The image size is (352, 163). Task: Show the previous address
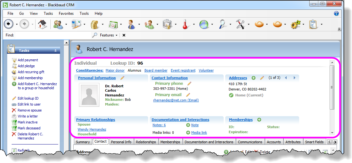point(286,78)
